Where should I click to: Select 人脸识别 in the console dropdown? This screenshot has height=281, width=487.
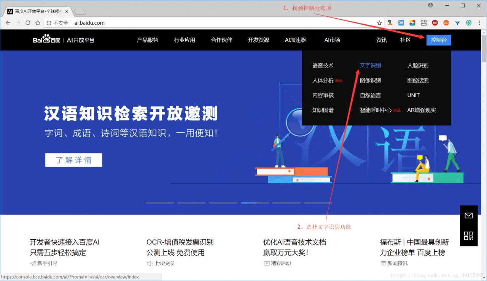point(418,65)
